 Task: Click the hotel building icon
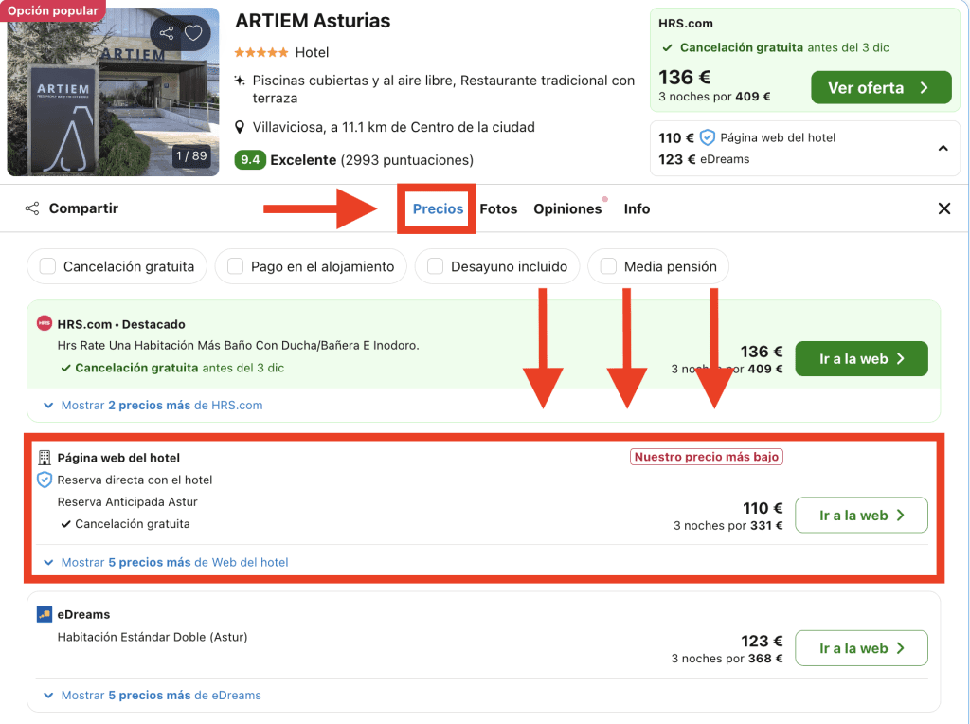(x=45, y=458)
